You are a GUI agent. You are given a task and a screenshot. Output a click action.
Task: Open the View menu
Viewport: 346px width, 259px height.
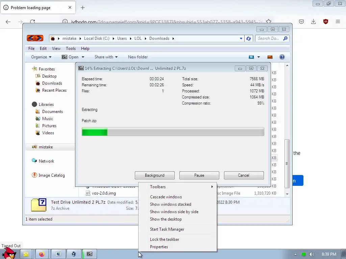[56, 49]
